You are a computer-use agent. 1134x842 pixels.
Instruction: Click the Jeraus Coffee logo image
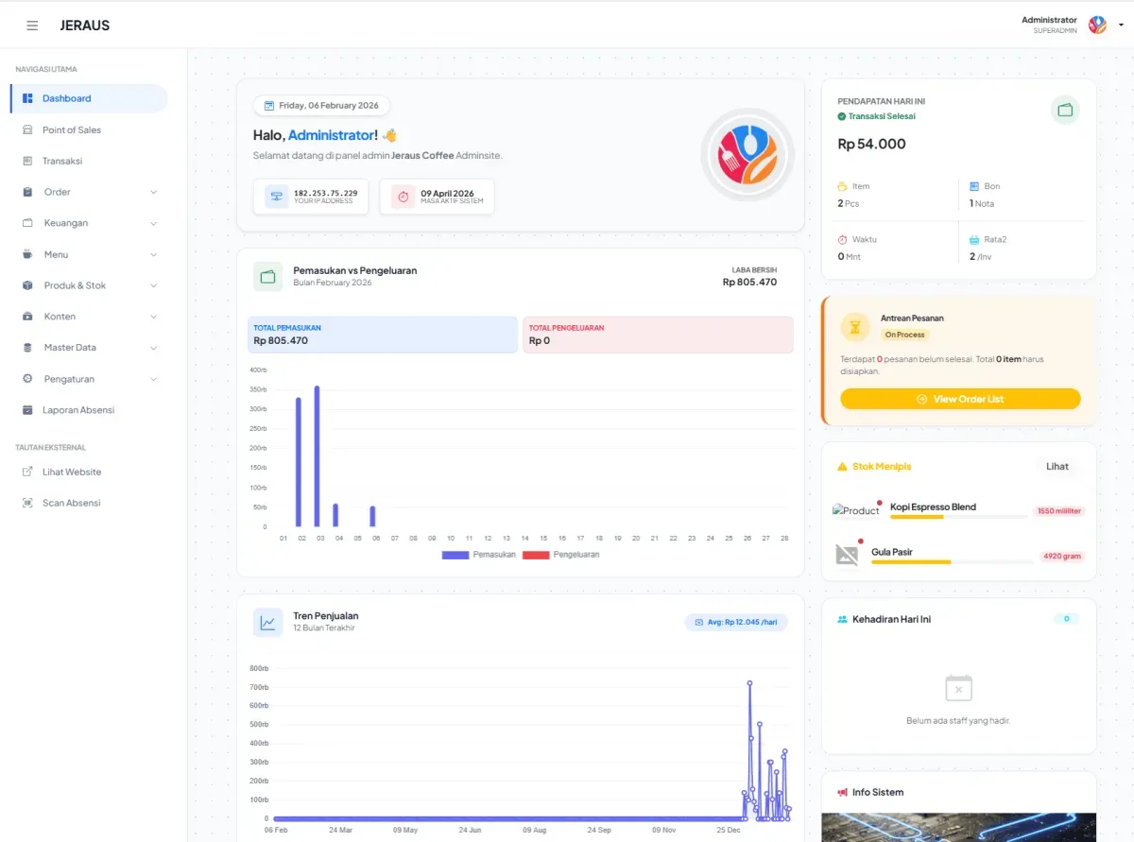pyautogui.click(x=747, y=155)
